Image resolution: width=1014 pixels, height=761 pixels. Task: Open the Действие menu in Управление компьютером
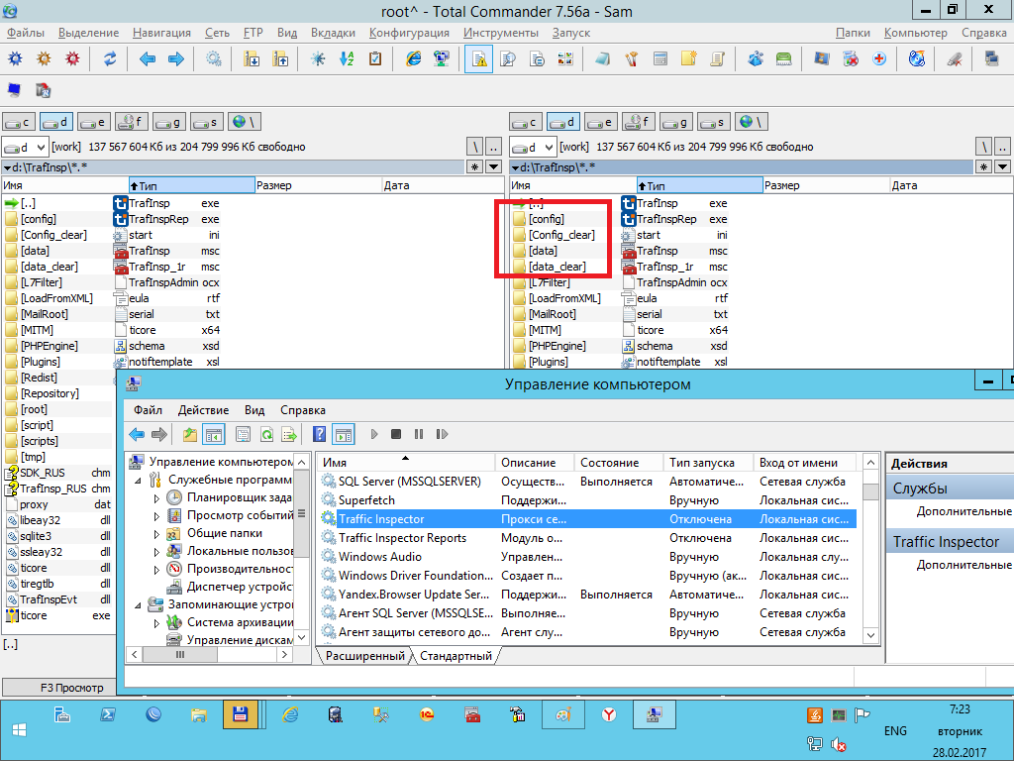pyautogui.click(x=203, y=410)
